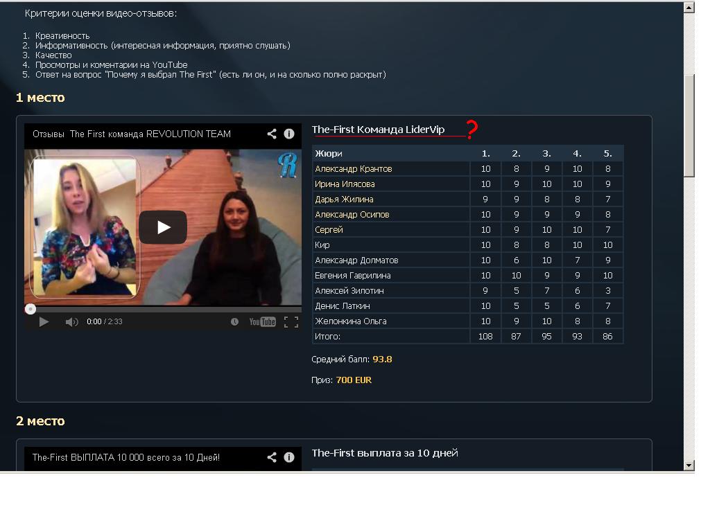Select juror name Денис Паткин
The width and height of the screenshot is (710, 514).
343,306
